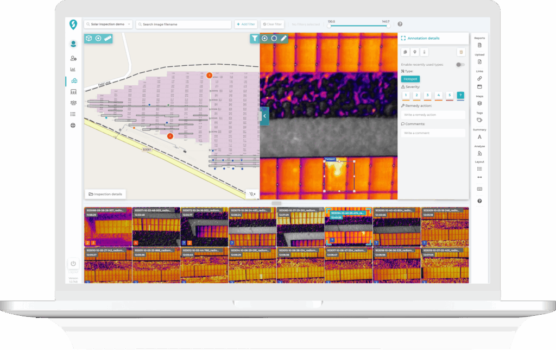Click the Add filter button
This screenshot has width=556, height=350.
pyautogui.click(x=246, y=24)
